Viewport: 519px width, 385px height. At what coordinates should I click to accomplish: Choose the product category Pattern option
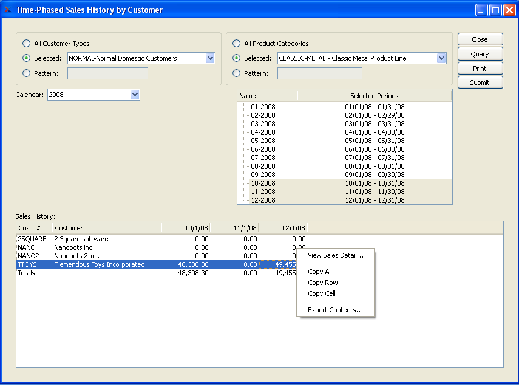[x=236, y=73]
